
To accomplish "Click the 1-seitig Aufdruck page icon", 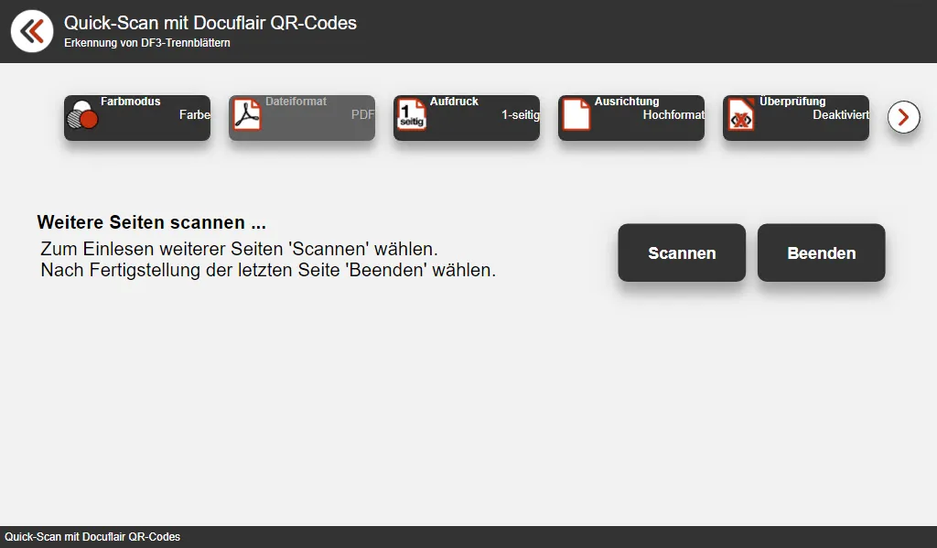I will (x=412, y=116).
